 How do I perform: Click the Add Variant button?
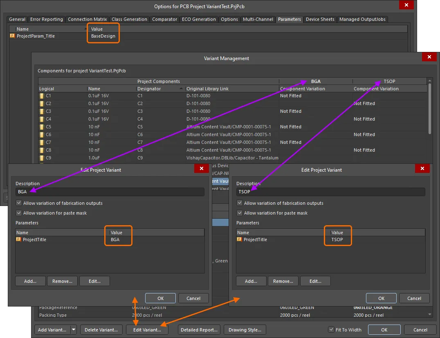(52, 329)
